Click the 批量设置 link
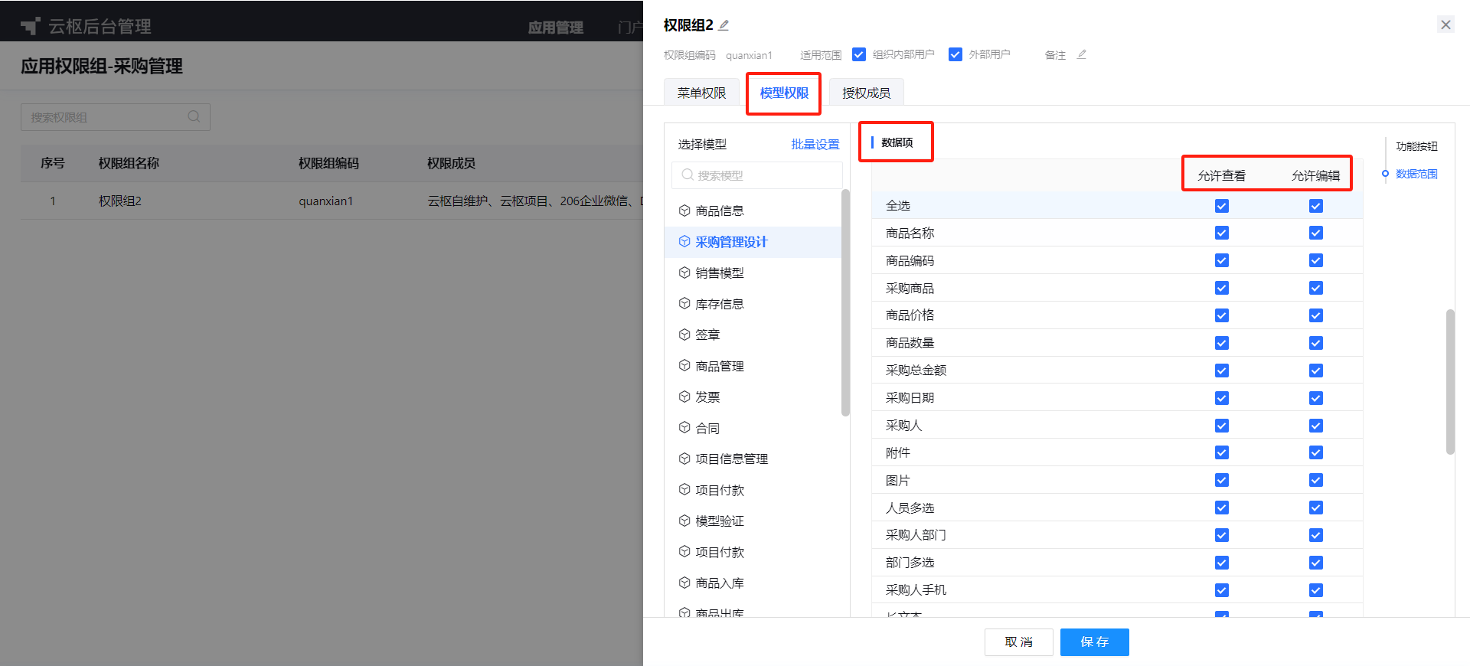 coord(815,144)
